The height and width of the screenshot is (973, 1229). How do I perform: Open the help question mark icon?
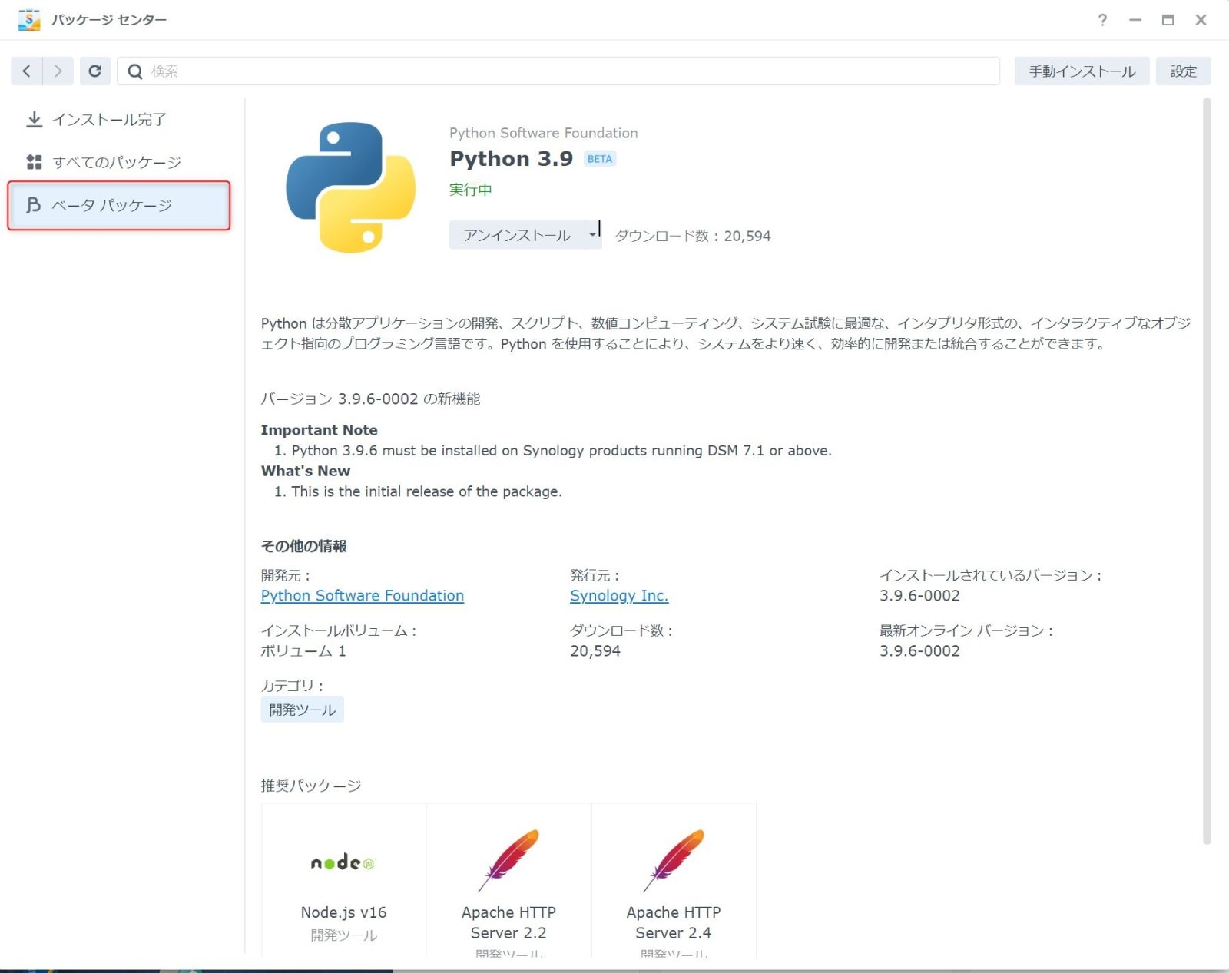[x=1102, y=20]
